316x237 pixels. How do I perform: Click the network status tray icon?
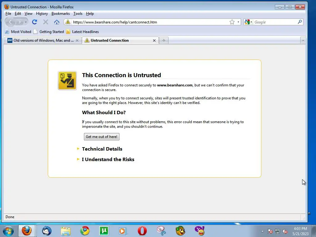[x=277, y=231]
